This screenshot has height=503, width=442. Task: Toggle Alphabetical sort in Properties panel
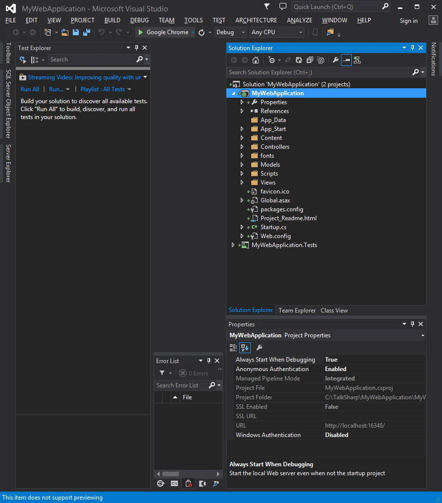click(245, 347)
